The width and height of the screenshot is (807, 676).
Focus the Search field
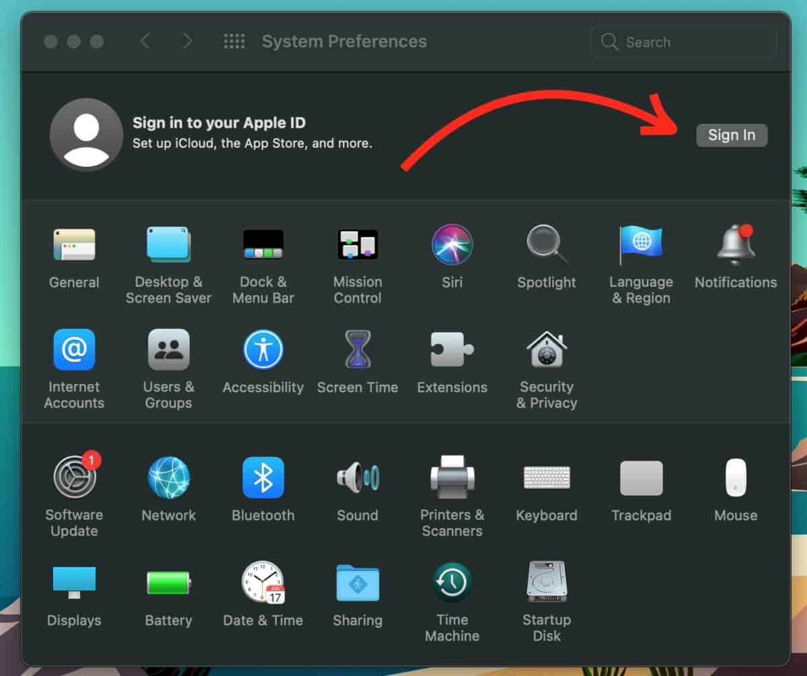click(x=683, y=42)
